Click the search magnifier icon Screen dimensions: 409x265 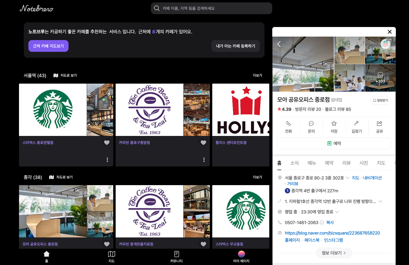(x=157, y=8)
